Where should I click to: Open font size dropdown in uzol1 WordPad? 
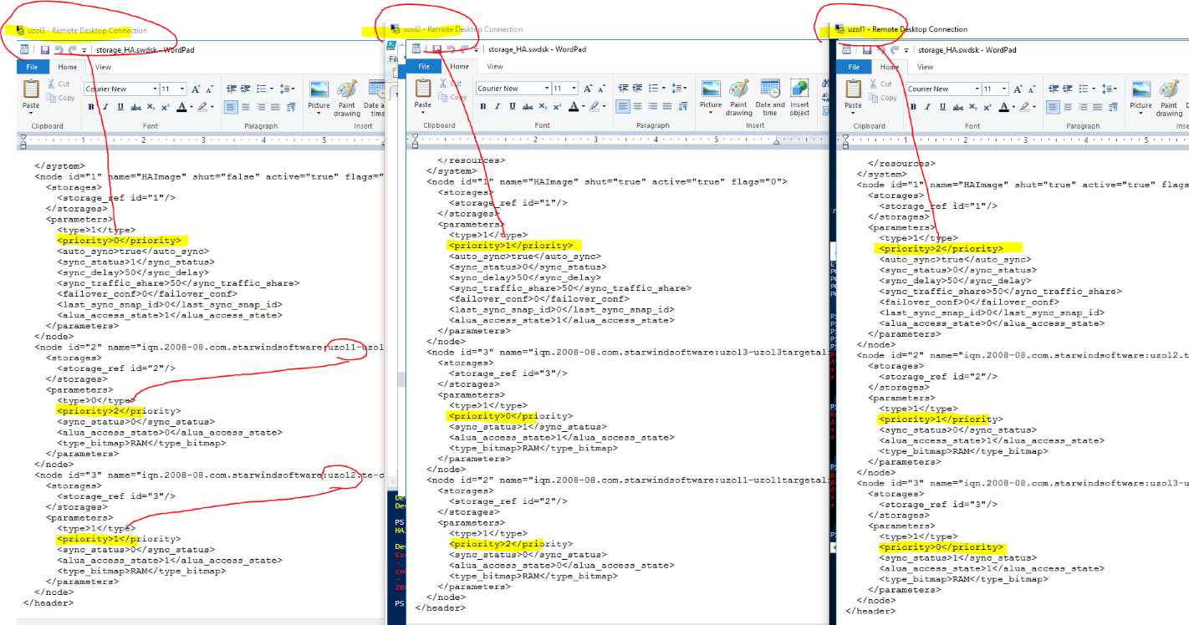[x=1003, y=89]
